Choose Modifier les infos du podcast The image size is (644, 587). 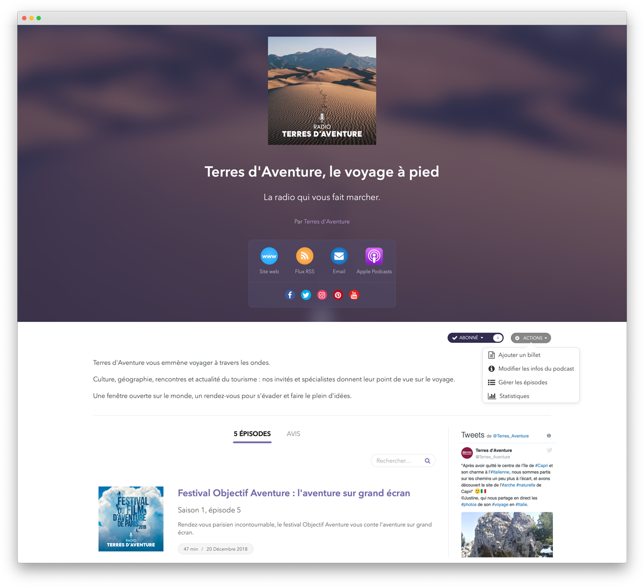[x=536, y=369]
